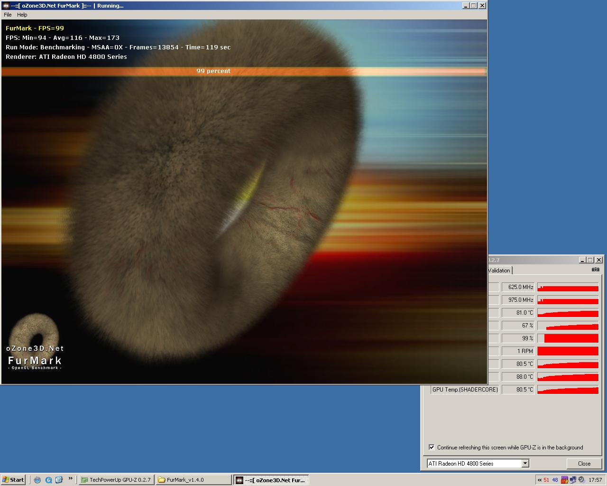Click the Windows Start button
The image size is (607, 486).
[x=13, y=480]
